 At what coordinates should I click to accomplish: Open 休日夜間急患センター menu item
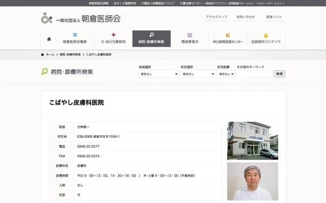[x=228, y=39]
